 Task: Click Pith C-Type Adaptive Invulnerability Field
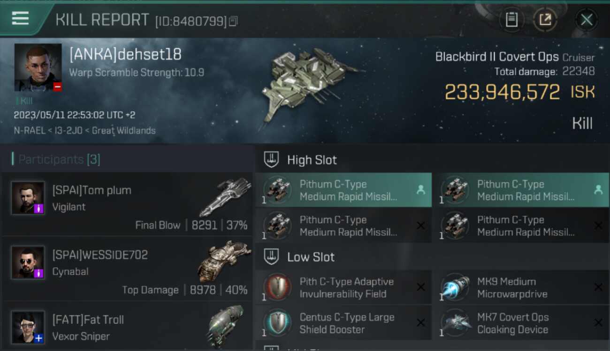(343, 287)
